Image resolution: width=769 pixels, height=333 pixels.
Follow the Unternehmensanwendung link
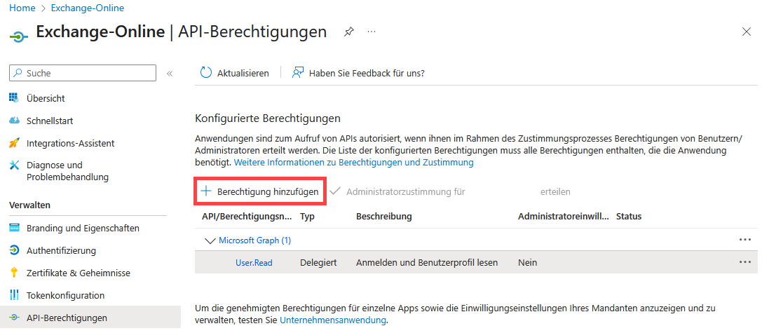pyautogui.click(x=332, y=320)
